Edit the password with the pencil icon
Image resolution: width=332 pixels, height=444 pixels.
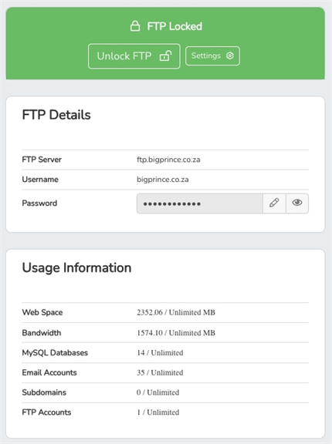coord(274,203)
